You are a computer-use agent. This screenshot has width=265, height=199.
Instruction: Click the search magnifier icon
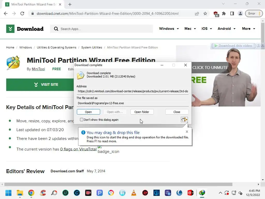56,29
